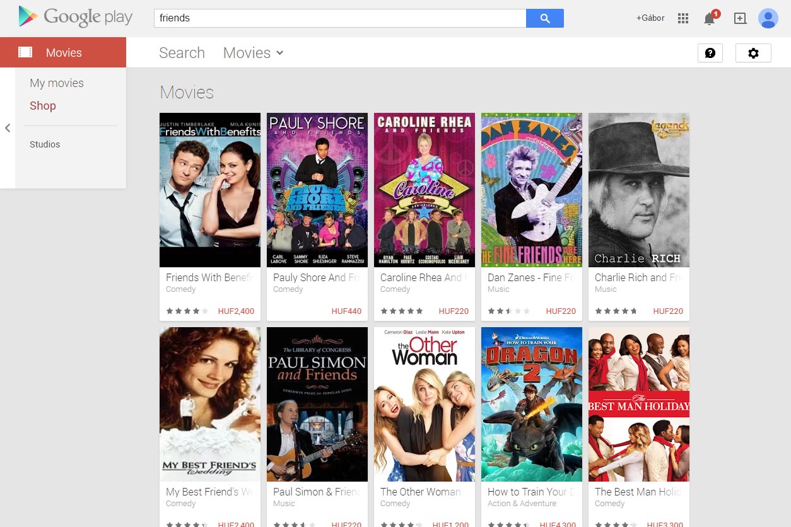
Task: Collapse the left sidebar with the chevron
Action: (8, 128)
